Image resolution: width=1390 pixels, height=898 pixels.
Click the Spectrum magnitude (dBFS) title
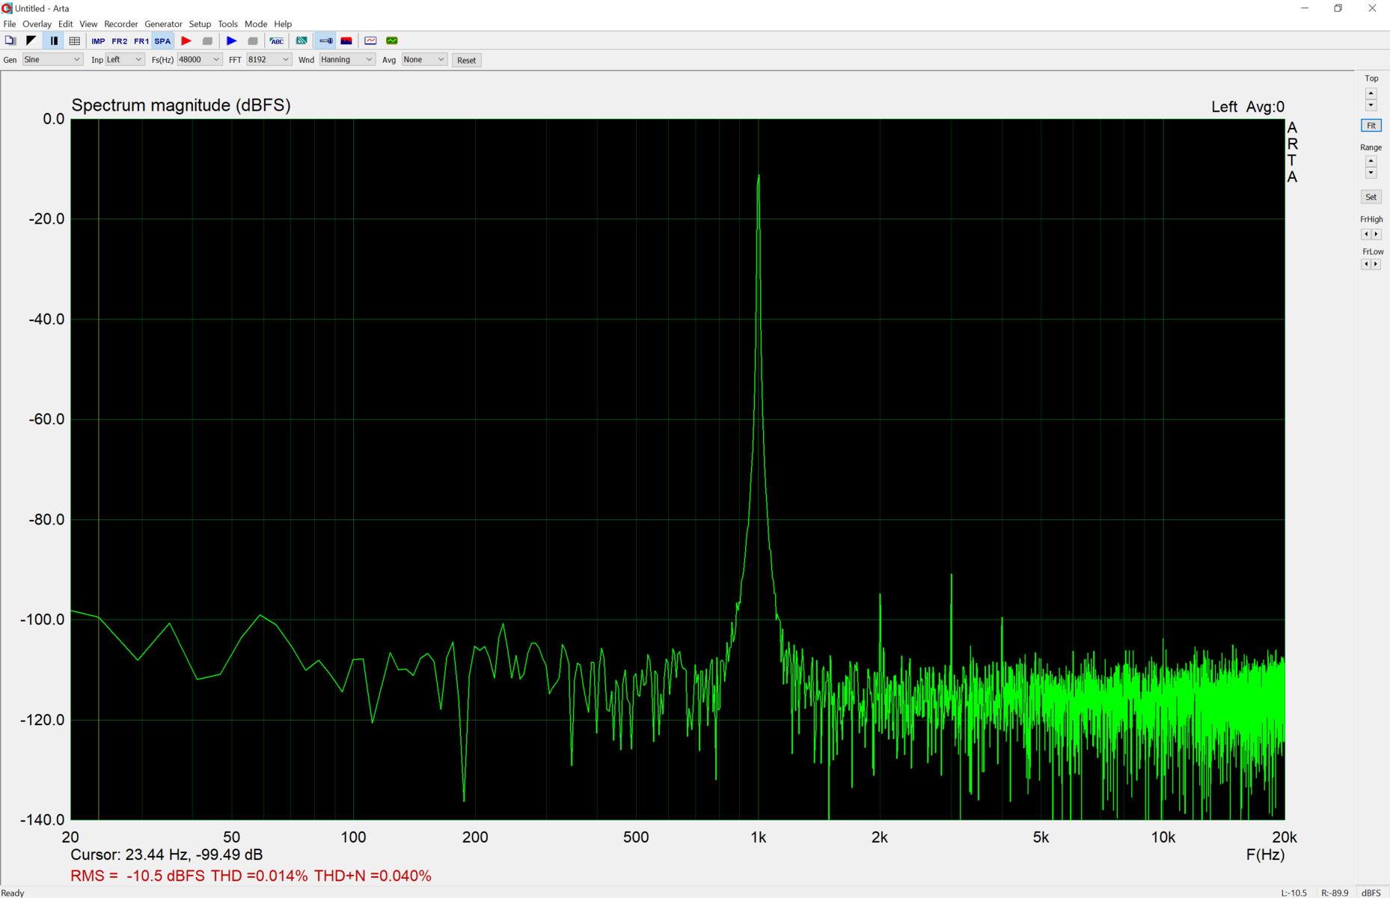[181, 106]
